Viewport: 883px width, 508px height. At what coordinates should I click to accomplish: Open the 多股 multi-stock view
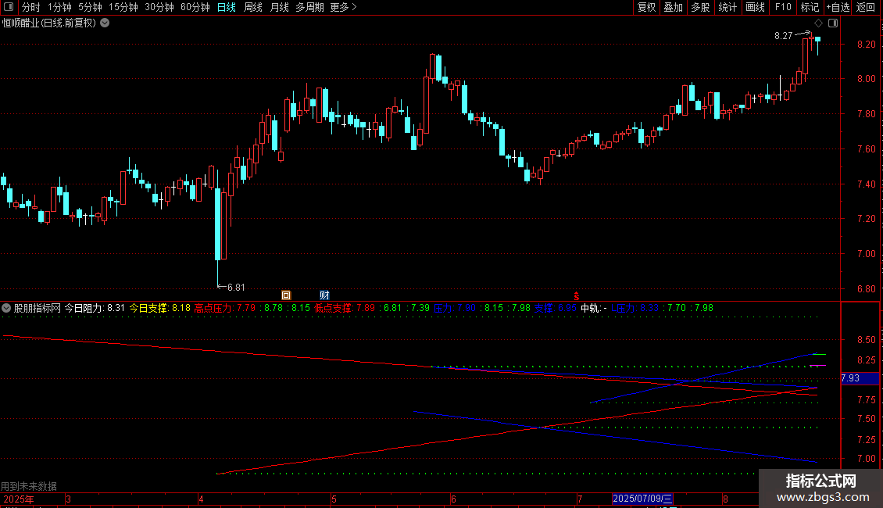point(700,7)
